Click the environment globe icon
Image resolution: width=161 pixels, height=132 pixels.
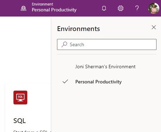click(x=23, y=8)
